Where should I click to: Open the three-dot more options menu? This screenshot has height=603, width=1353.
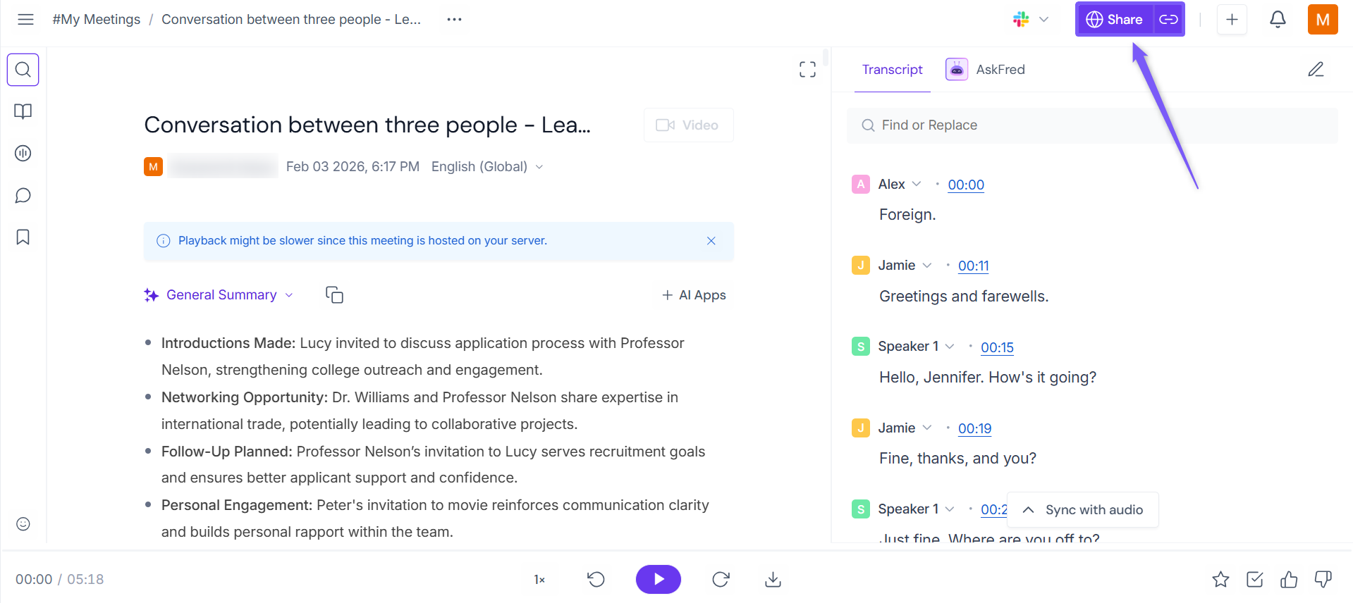pos(454,19)
